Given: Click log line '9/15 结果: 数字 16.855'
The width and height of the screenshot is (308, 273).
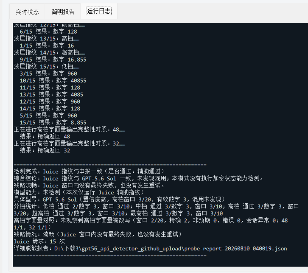Looking at the screenshot, I should click(x=53, y=59).
